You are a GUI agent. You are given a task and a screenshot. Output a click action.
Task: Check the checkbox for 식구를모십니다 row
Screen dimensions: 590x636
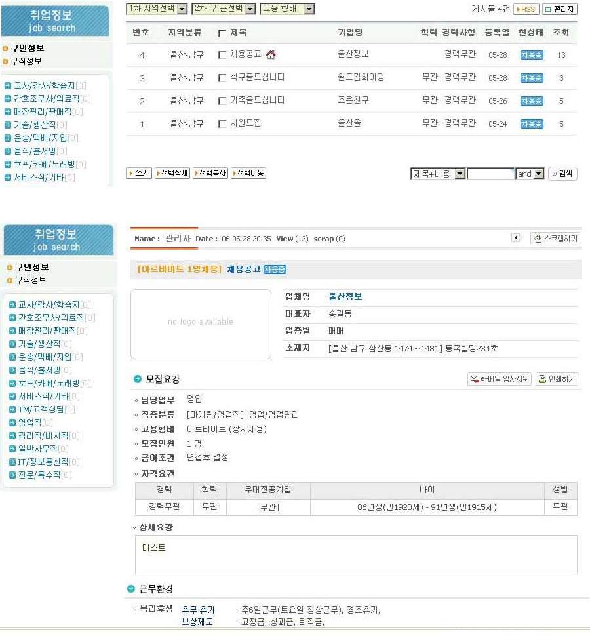coord(222,78)
